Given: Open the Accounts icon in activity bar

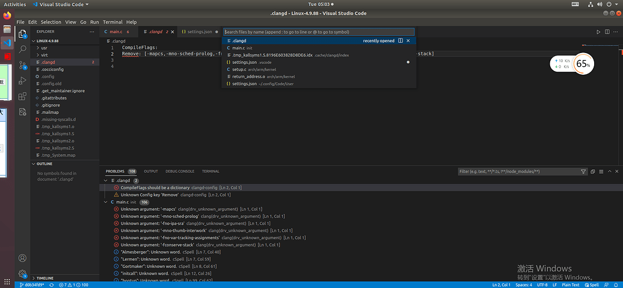Looking at the screenshot, I should coord(22,258).
